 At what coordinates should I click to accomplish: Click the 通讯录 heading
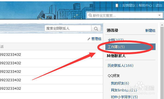coord(112,31)
